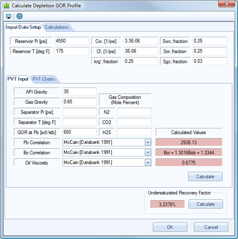Expand the Bo Correlation combo box
The width and height of the screenshot is (238, 239).
148,152
